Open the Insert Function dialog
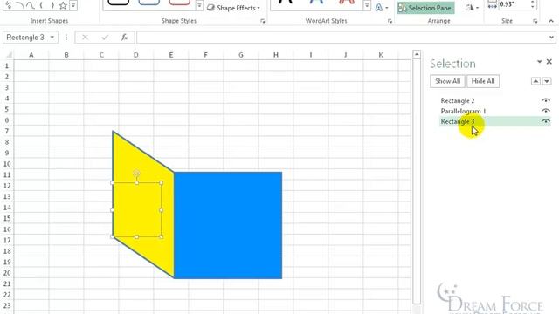The height and width of the screenshot is (314, 559). (x=124, y=38)
